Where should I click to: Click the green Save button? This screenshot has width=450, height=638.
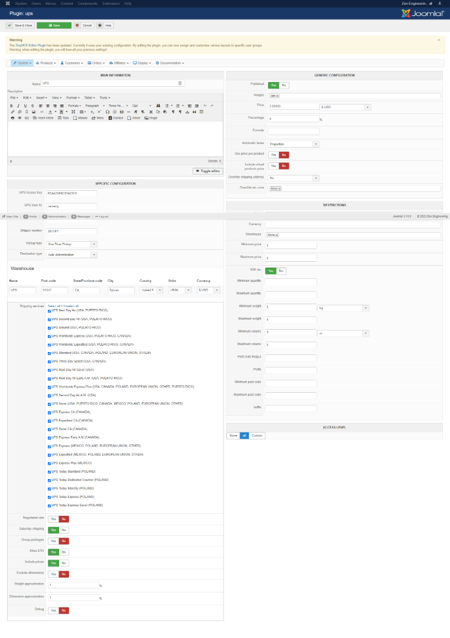[54, 25]
